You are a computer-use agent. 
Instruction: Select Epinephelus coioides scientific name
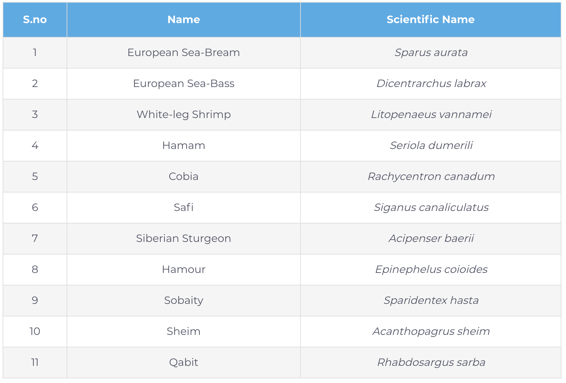(431, 270)
